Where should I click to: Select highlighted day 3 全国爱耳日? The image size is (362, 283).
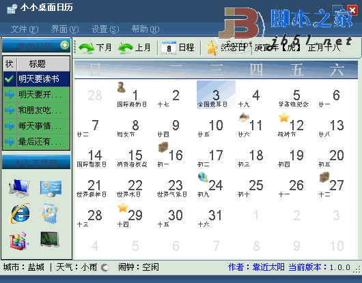[216, 95]
